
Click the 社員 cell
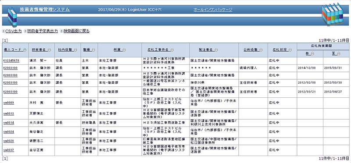68,60
